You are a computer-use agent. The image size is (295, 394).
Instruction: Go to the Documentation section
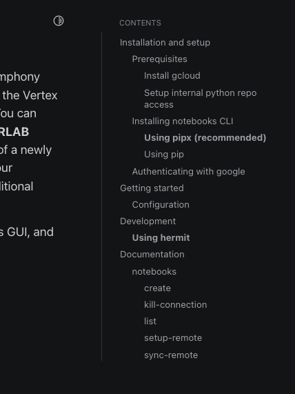[152, 255]
